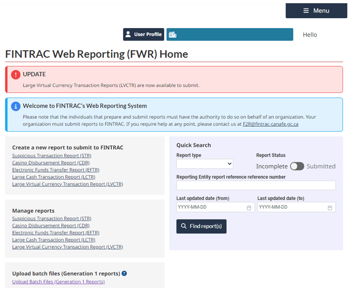Viewport: 351px width, 292px height.
Task: Click the person icon in User Profile
Action: tap(128, 34)
